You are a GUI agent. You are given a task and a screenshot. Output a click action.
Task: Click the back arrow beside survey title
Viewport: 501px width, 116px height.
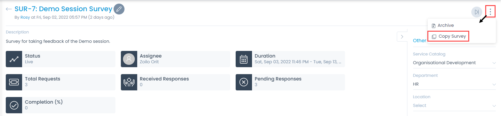(x=9, y=9)
